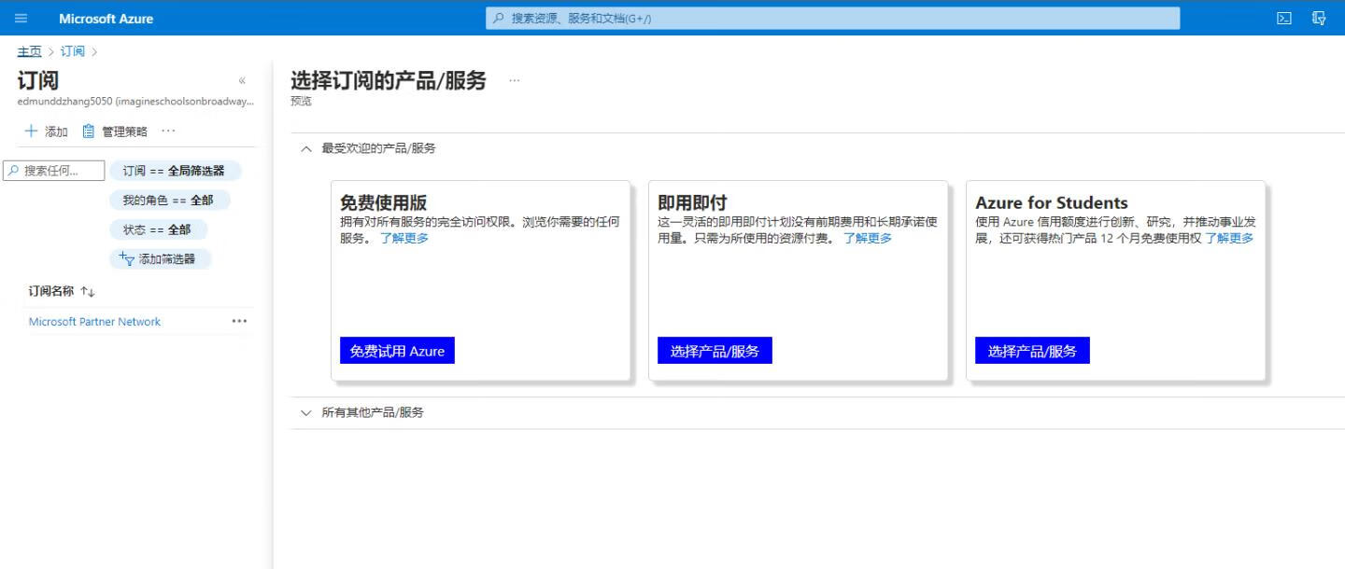1345x569 pixels.
Task: Expand the 所有其他产品/服务 section
Action: pyautogui.click(x=305, y=412)
